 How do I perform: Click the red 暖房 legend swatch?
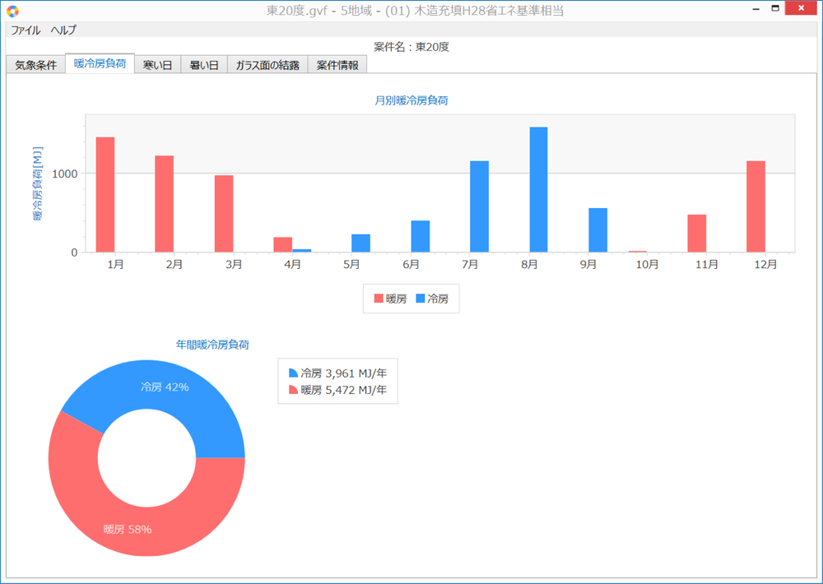(x=379, y=299)
